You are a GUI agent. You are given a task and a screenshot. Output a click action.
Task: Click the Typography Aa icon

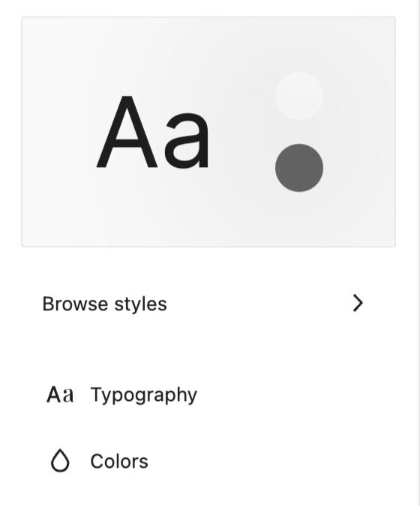point(60,394)
